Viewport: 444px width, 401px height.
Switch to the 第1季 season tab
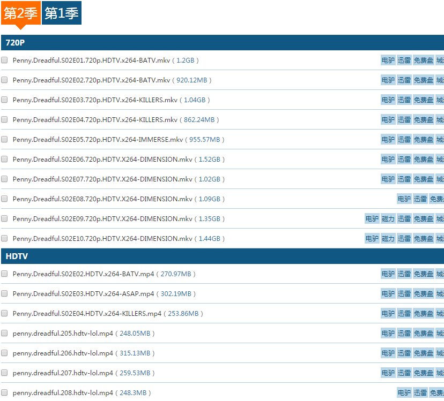[x=62, y=13]
